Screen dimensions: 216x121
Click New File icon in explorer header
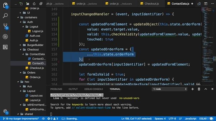[21, 4]
